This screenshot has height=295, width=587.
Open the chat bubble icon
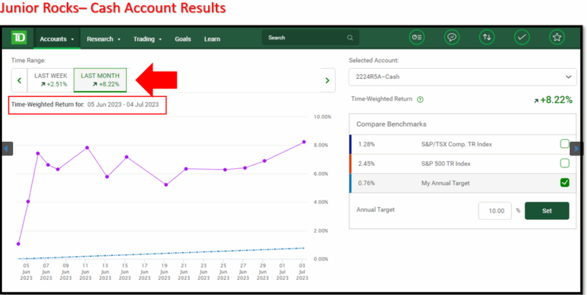452,38
